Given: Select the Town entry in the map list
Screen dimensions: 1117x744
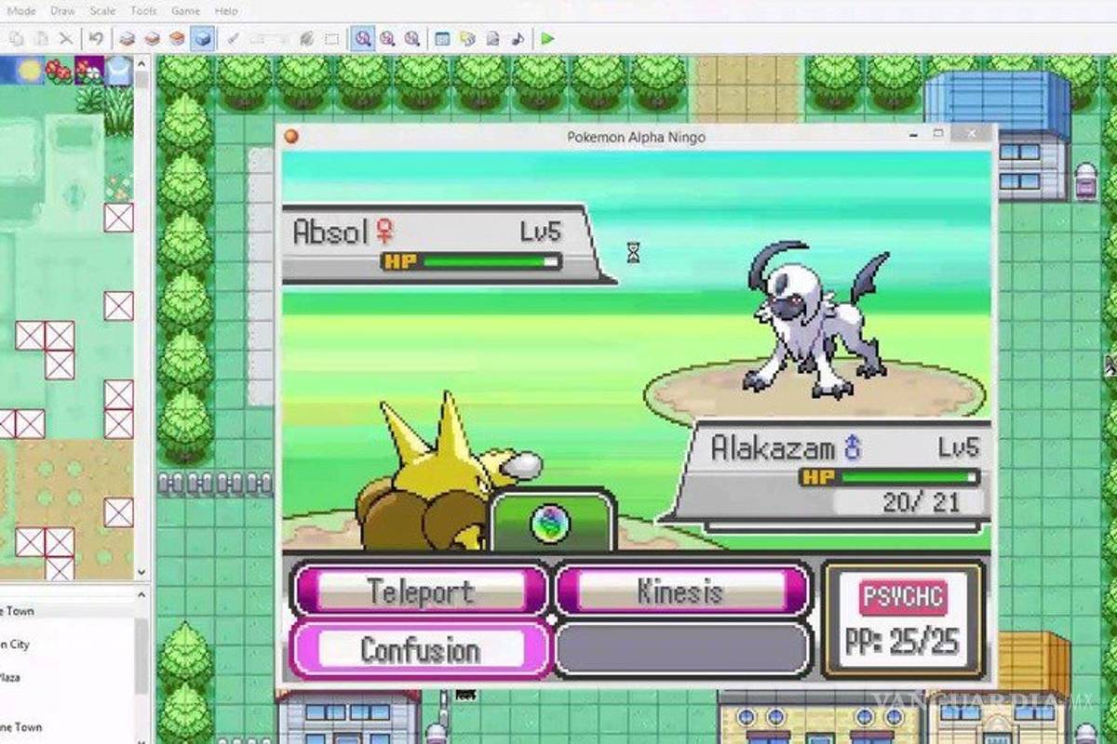Looking at the screenshot, I should [x=25, y=611].
